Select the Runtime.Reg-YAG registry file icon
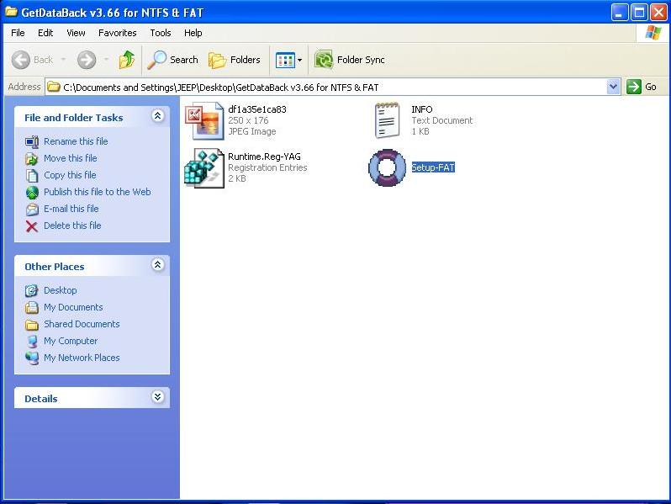The height and width of the screenshot is (504, 671). point(204,167)
